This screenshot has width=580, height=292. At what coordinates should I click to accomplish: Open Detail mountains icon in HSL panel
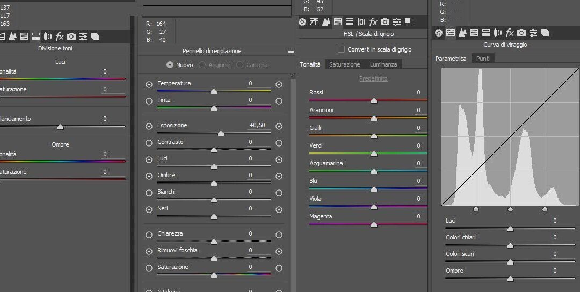click(x=326, y=22)
